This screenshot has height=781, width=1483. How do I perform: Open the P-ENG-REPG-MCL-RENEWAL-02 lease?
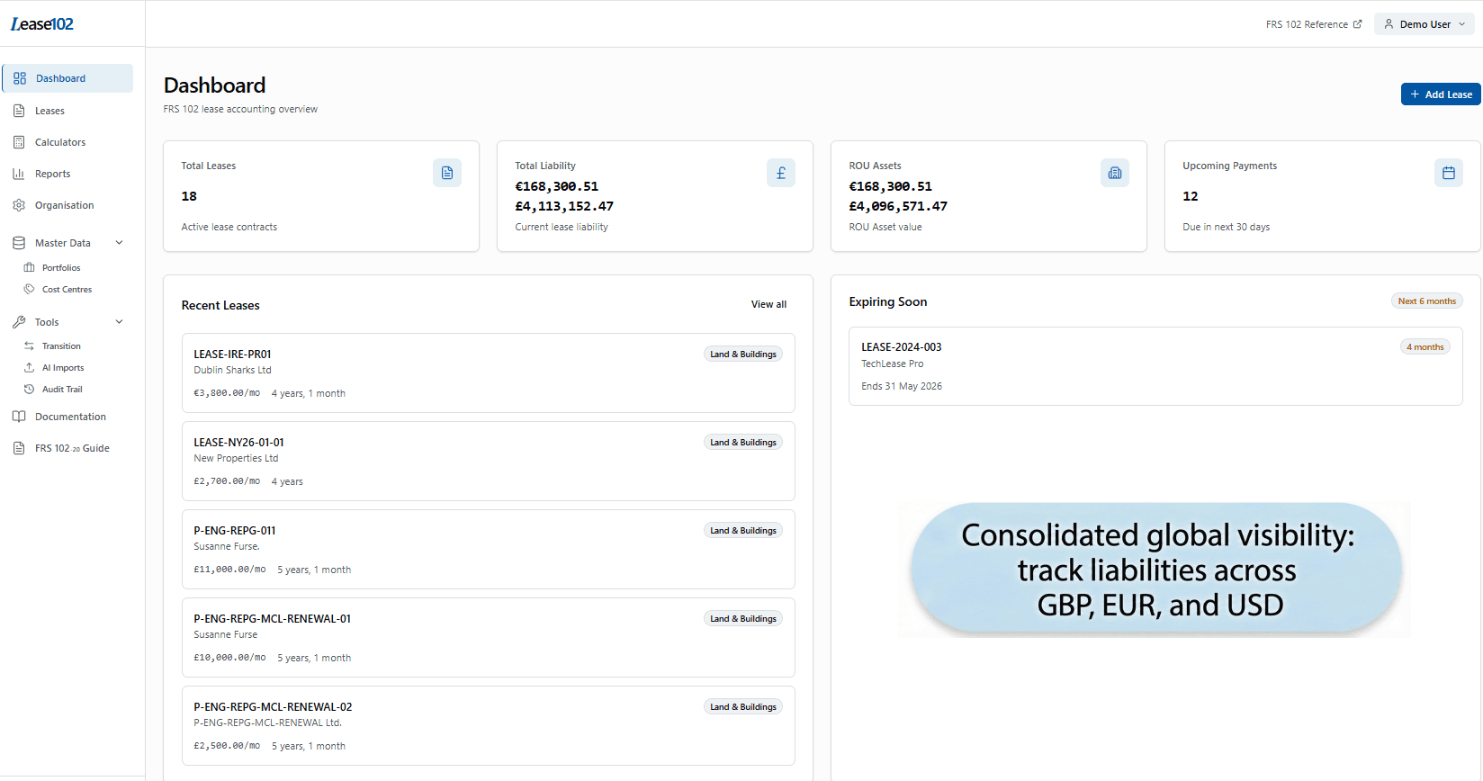pos(489,725)
